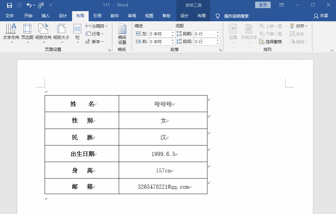Click the 选择窗格 selection pane button
This screenshot has width=336, height=214.
[x=270, y=42]
